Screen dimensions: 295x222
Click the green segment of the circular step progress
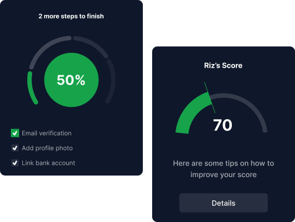click(x=31, y=88)
